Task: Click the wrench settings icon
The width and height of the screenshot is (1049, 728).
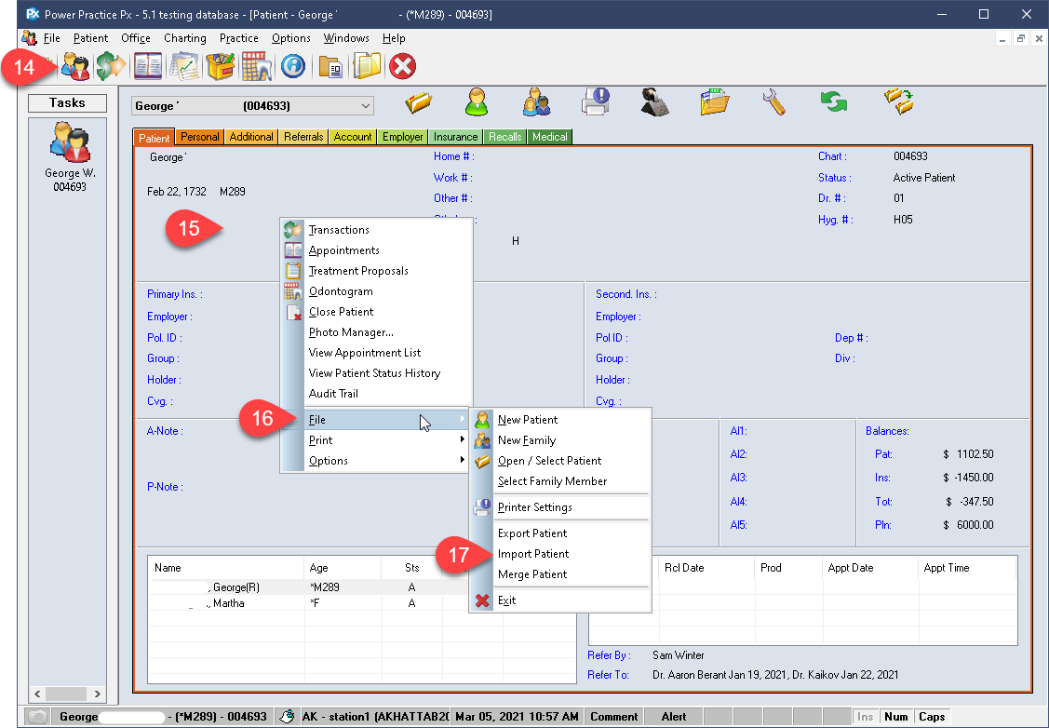Action: pos(774,102)
